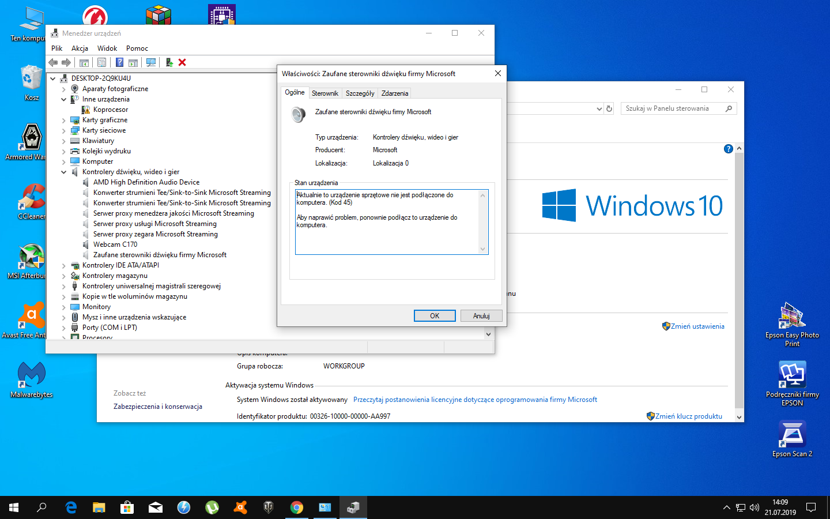Click Anuluj in the properties dialog
The height and width of the screenshot is (519, 830).
(481, 316)
